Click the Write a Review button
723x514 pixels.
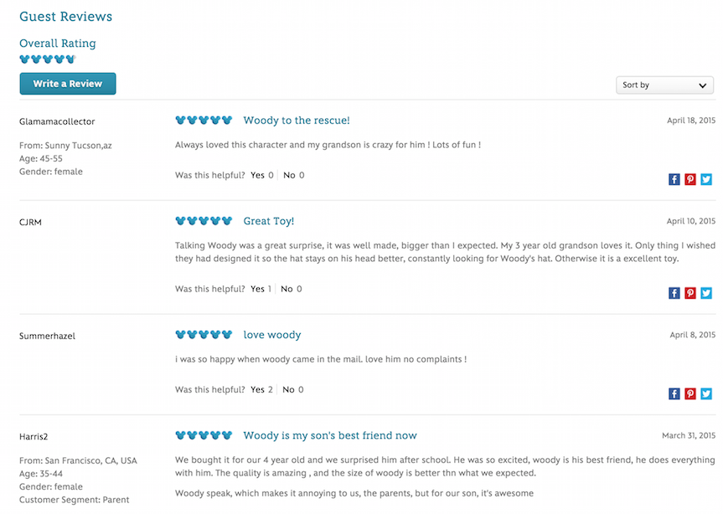pyautogui.click(x=67, y=84)
